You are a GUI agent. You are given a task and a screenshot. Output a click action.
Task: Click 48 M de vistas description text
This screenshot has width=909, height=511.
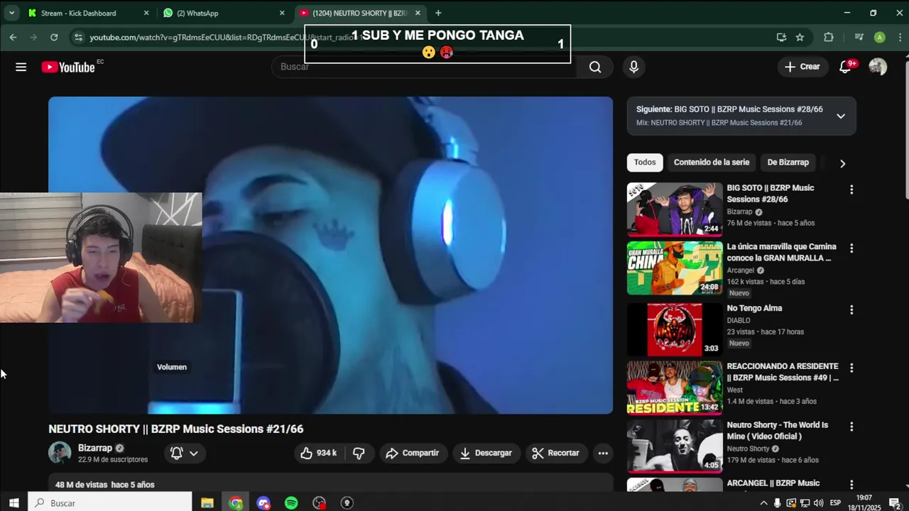pos(105,485)
